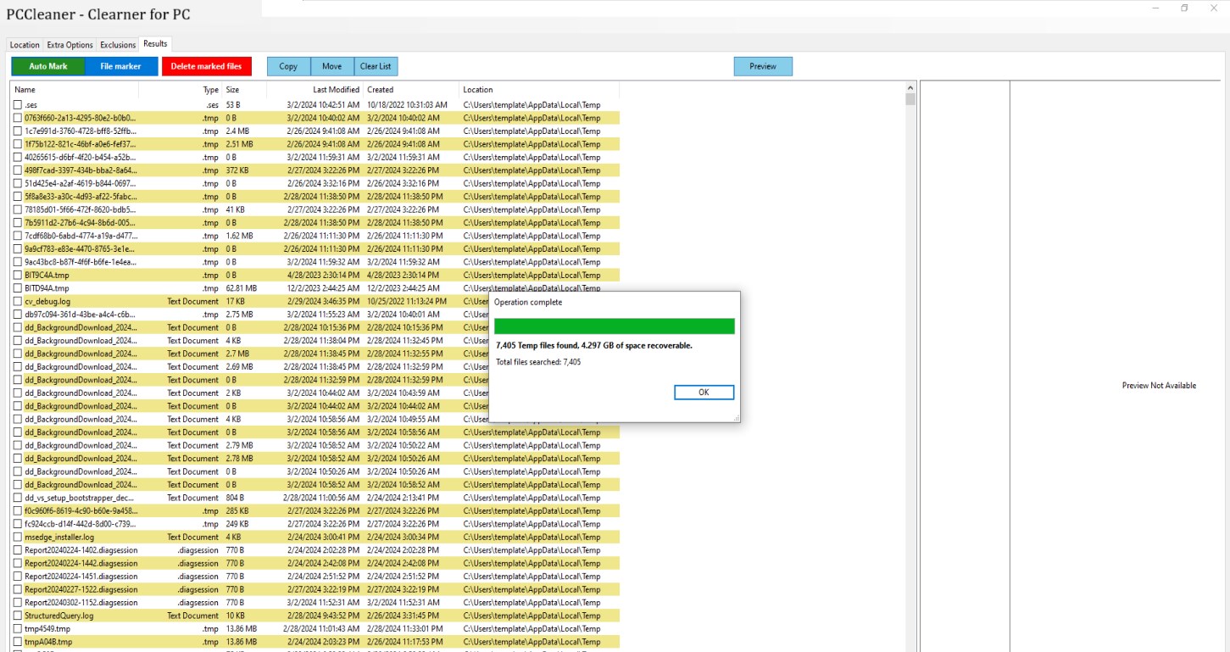The height and width of the screenshot is (652, 1230).
Task: Click the Preview Not Available text
Action: click(x=1159, y=386)
